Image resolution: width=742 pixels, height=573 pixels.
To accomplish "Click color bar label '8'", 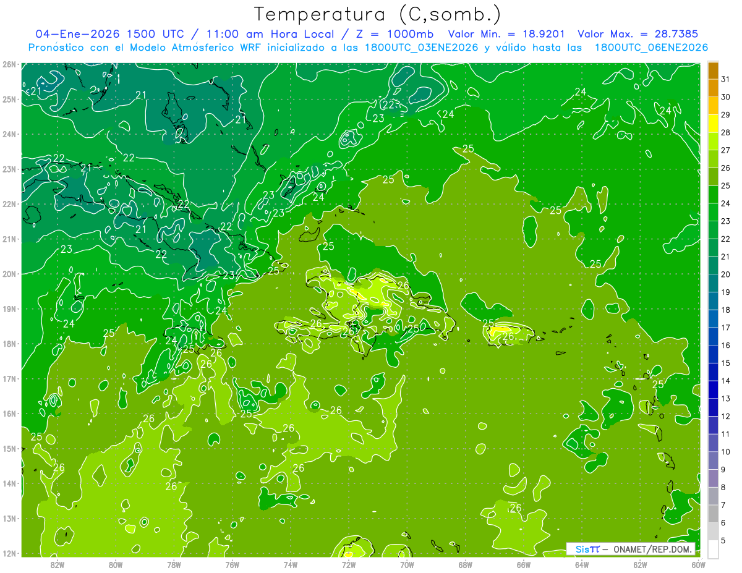I will tap(724, 487).
